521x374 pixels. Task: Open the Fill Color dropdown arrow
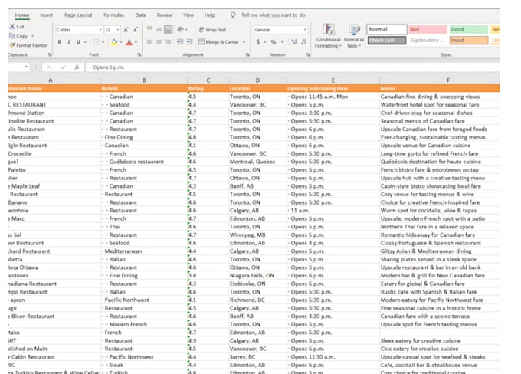click(120, 42)
